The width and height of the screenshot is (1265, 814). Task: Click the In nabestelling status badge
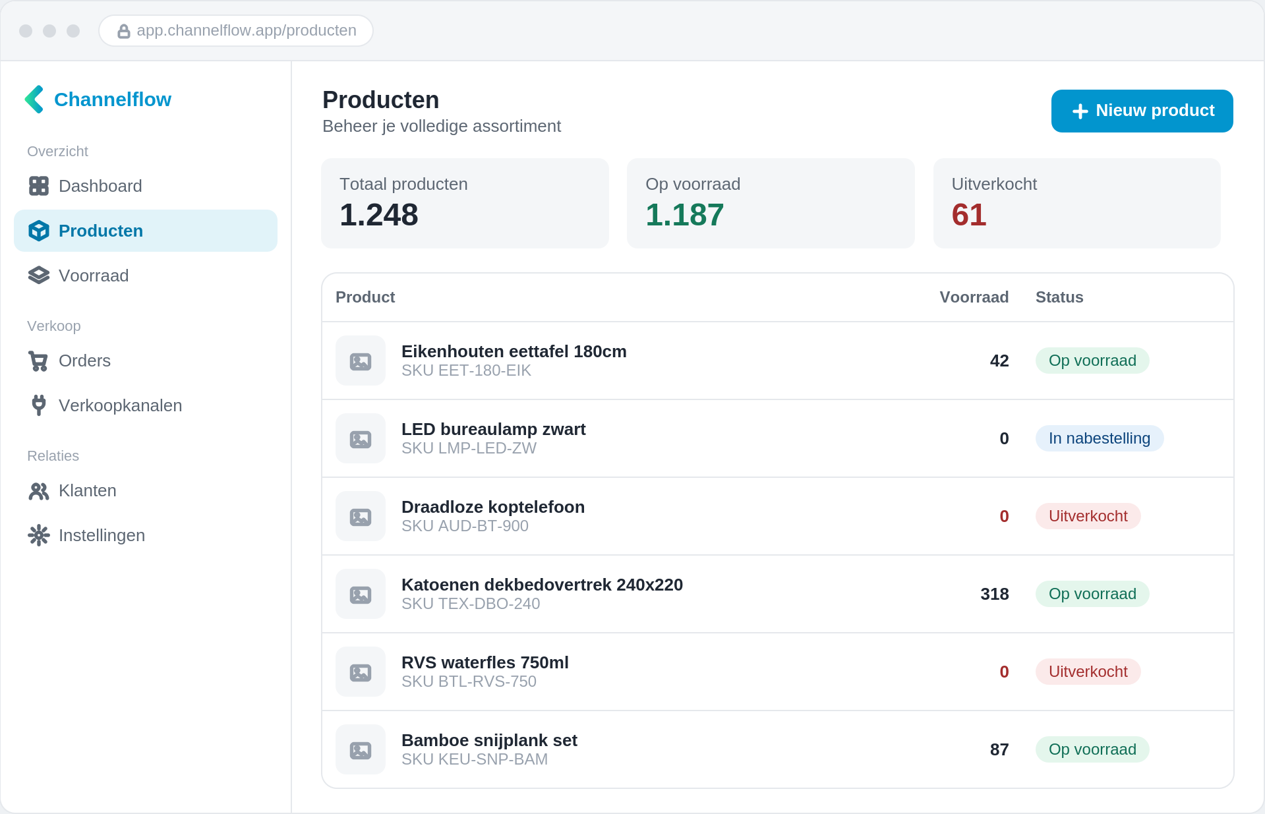[1099, 438]
